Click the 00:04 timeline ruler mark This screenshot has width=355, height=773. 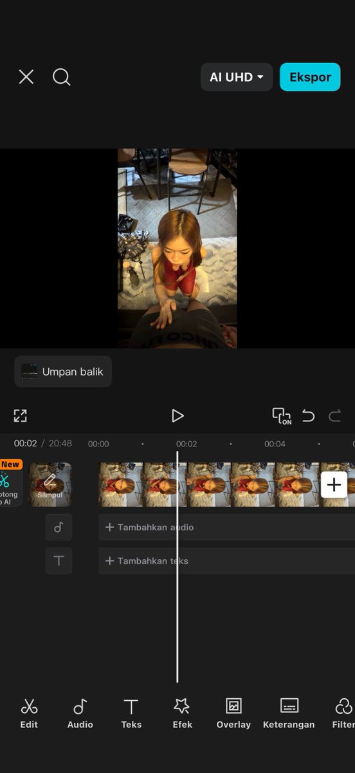pyautogui.click(x=275, y=444)
